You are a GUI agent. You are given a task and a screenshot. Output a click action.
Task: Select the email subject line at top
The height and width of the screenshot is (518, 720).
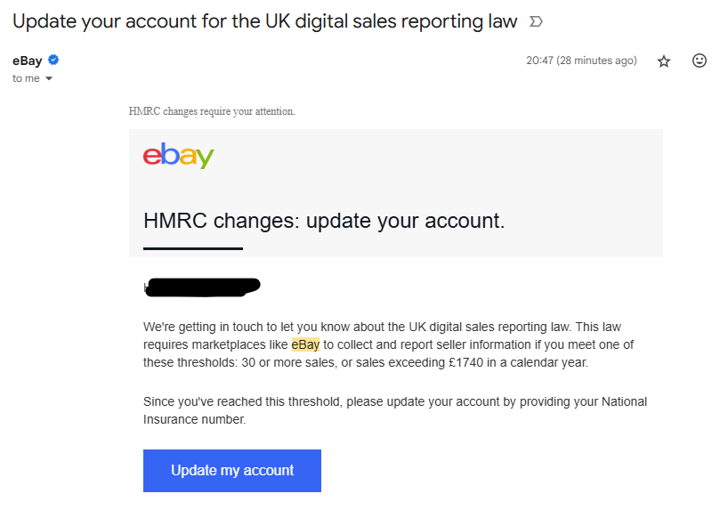[x=264, y=21]
